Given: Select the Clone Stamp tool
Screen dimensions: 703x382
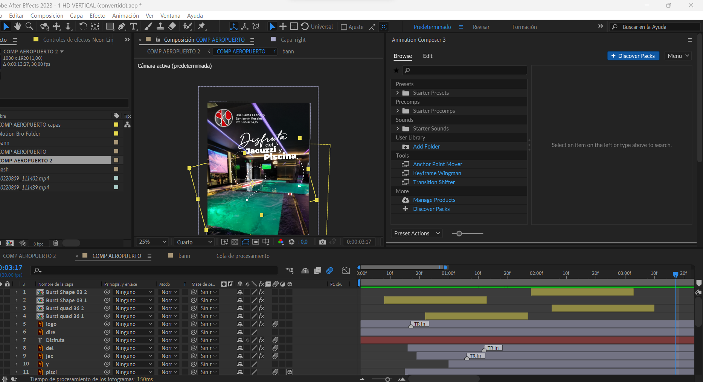Looking at the screenshot, I should (160, 26).
